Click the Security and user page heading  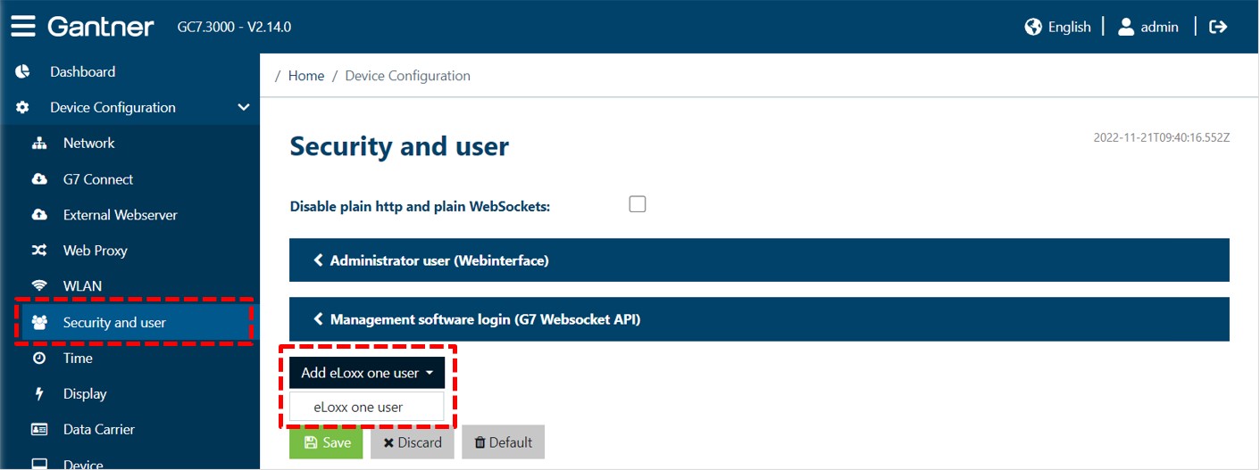point(399,146)
